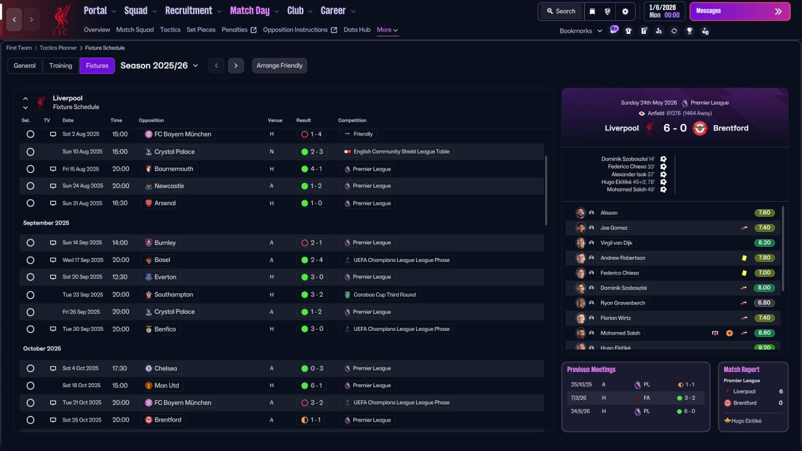Open the Data Hub submenu item

click(x=357, y=30)
